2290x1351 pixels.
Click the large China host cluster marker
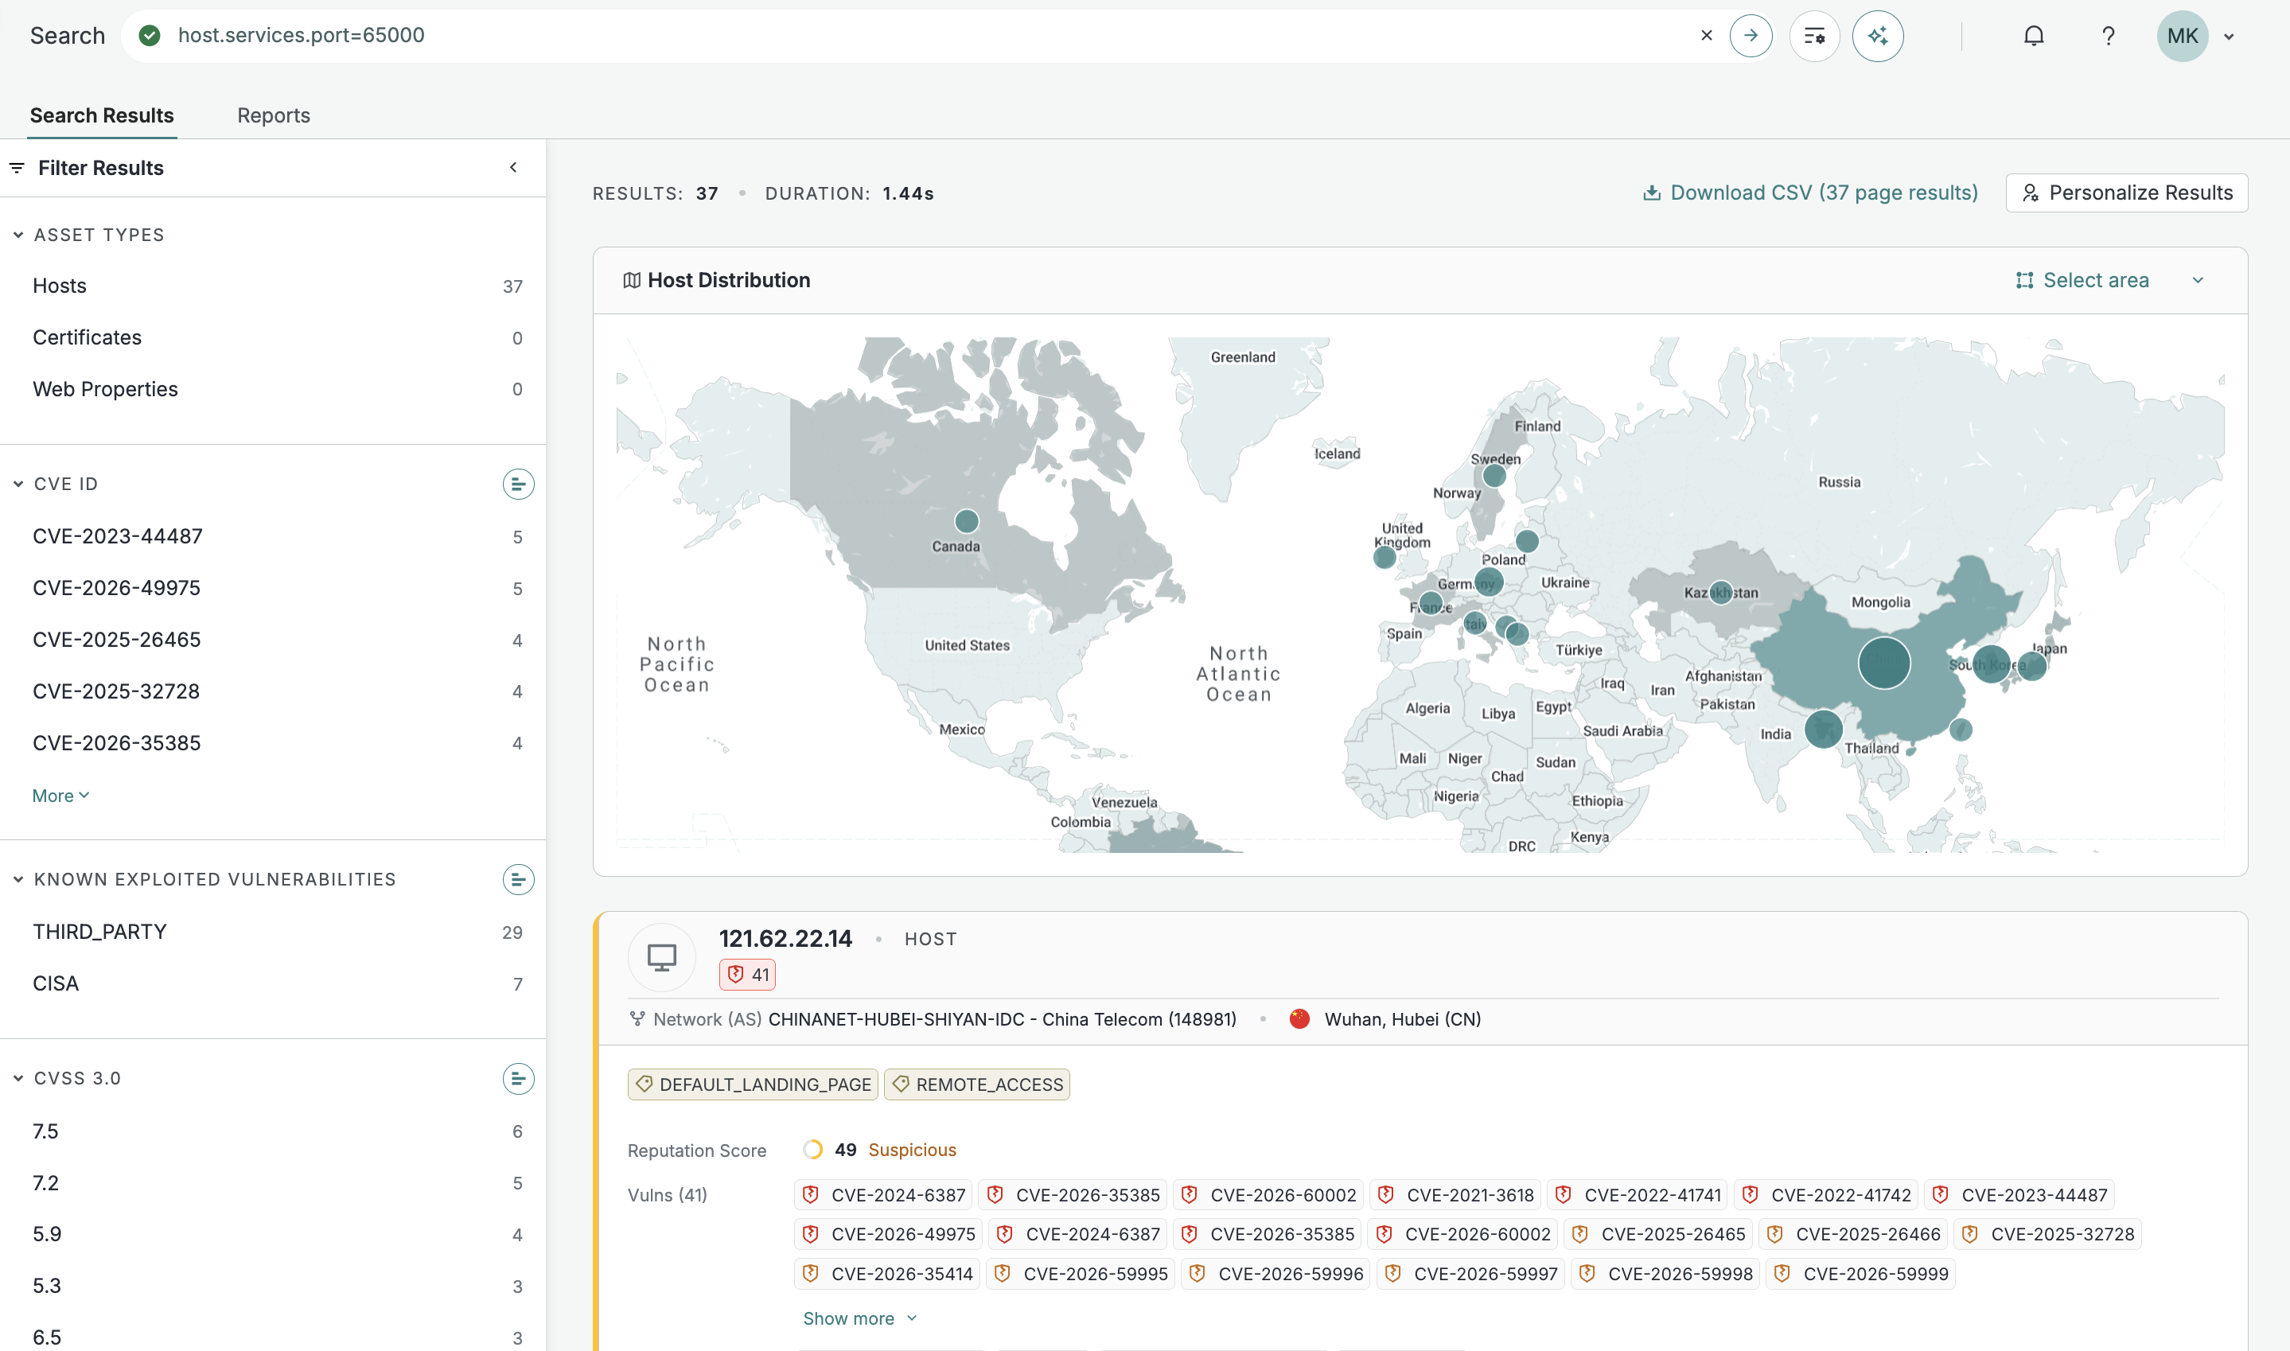point(1884,663)
